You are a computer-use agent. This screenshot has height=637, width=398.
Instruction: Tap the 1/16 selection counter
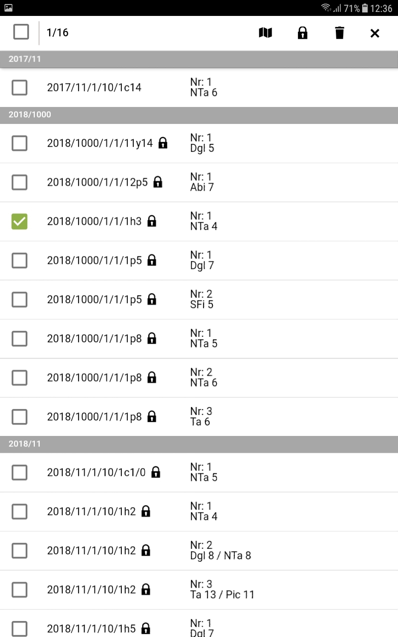point(58,33)
